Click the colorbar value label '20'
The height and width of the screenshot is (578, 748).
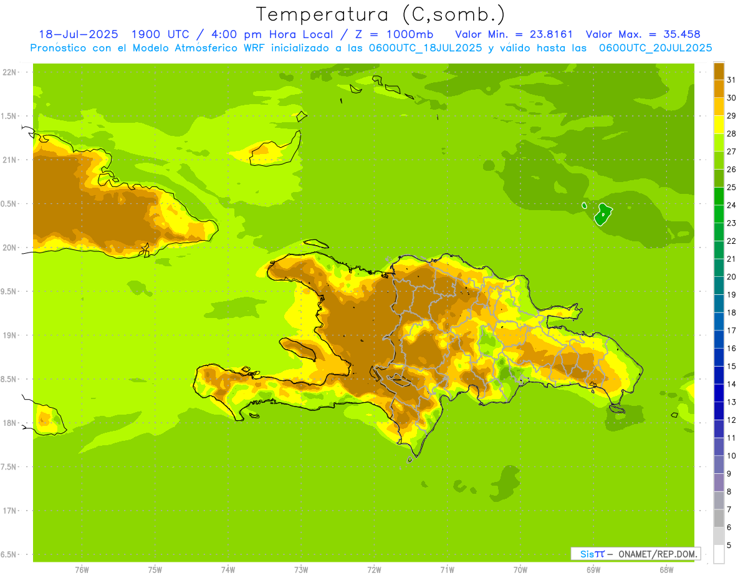pos(731,277)
